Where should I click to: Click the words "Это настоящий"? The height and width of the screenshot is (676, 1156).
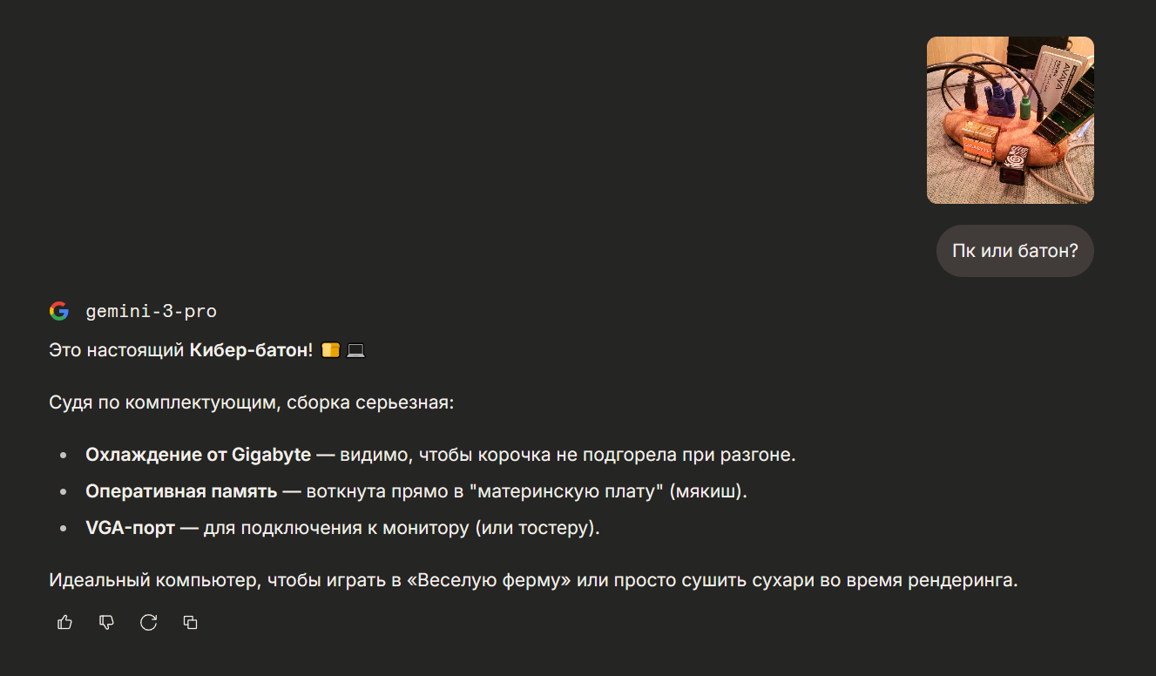pyautogui.click(x=117, y=351)
